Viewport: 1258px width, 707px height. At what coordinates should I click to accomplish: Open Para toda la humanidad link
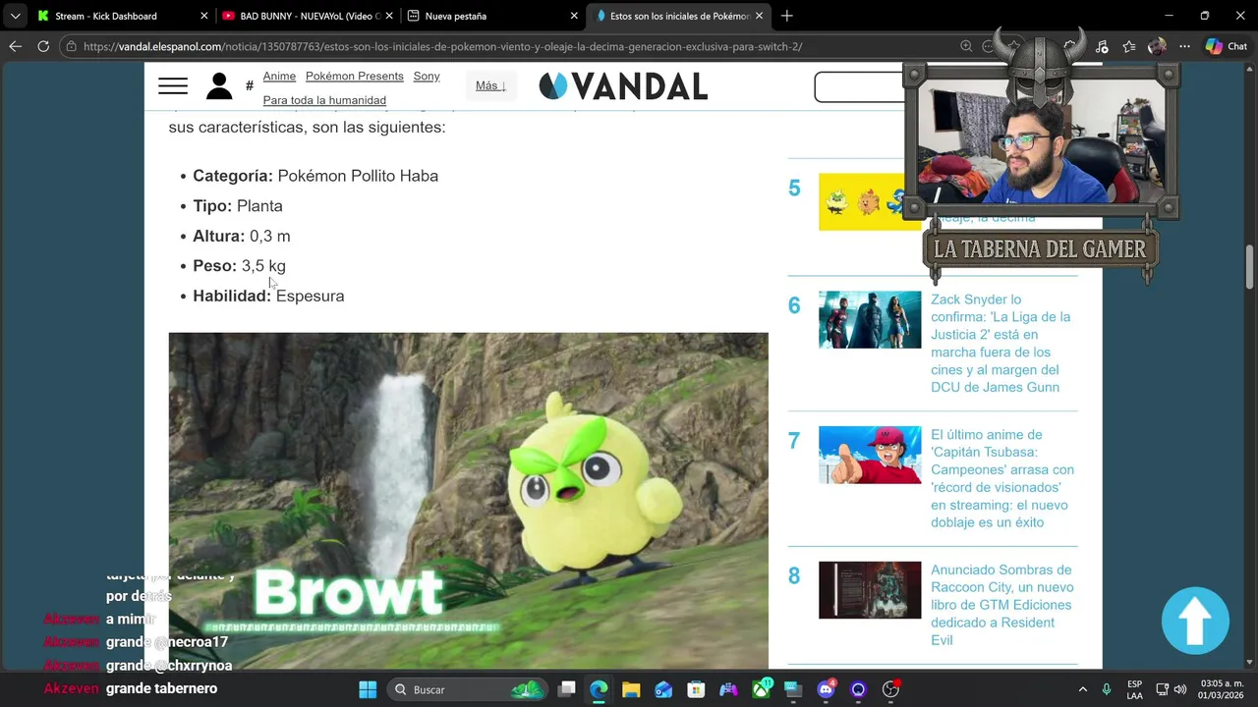coord(324,100)
